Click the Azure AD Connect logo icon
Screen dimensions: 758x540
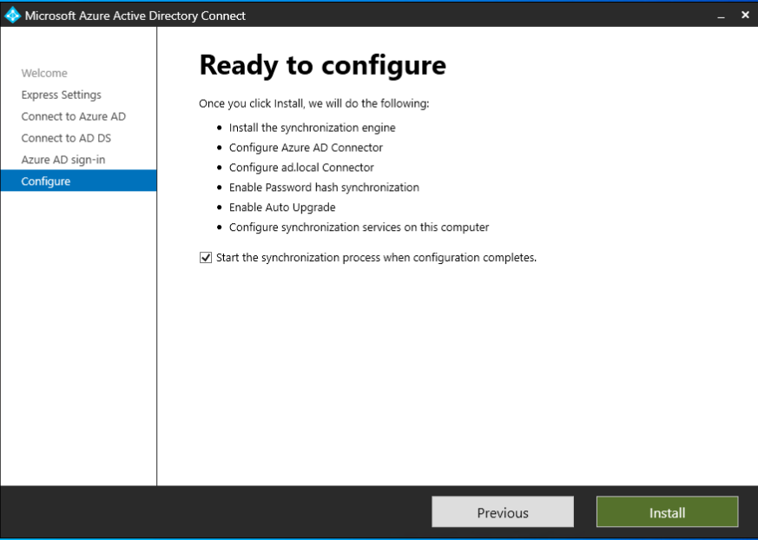coord(11,15)
